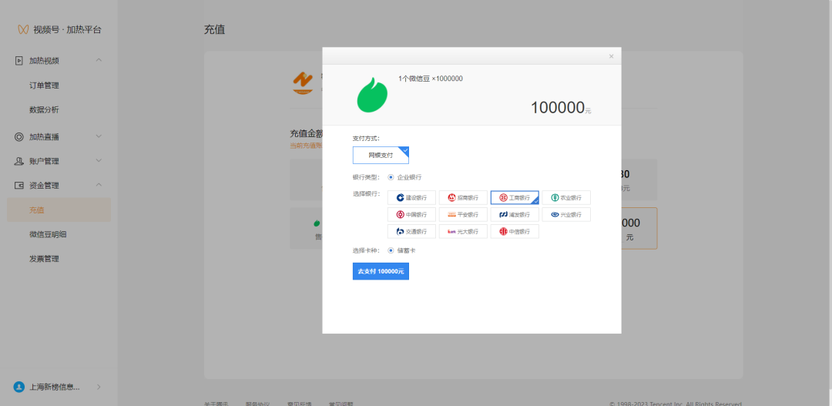Click the 选择银行 label
The width and height of the screenshot is (832, 406).
click(x=366, y=193)
